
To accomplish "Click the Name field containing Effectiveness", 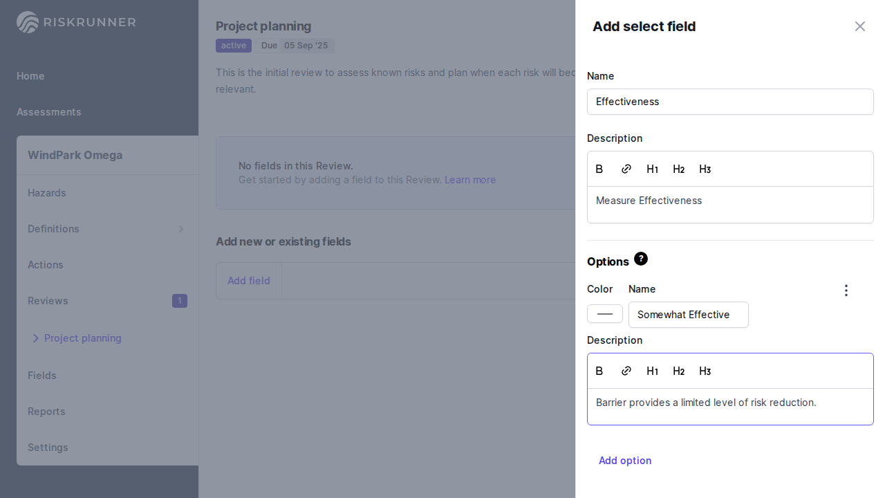I will 730,102.
